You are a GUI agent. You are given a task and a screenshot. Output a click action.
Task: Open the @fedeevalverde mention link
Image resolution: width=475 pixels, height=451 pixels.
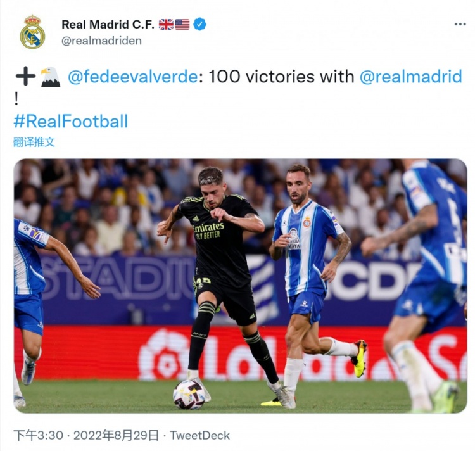tap(133, 76)
